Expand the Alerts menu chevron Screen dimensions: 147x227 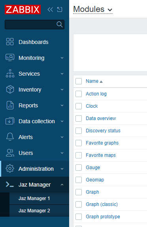[62, 137]
